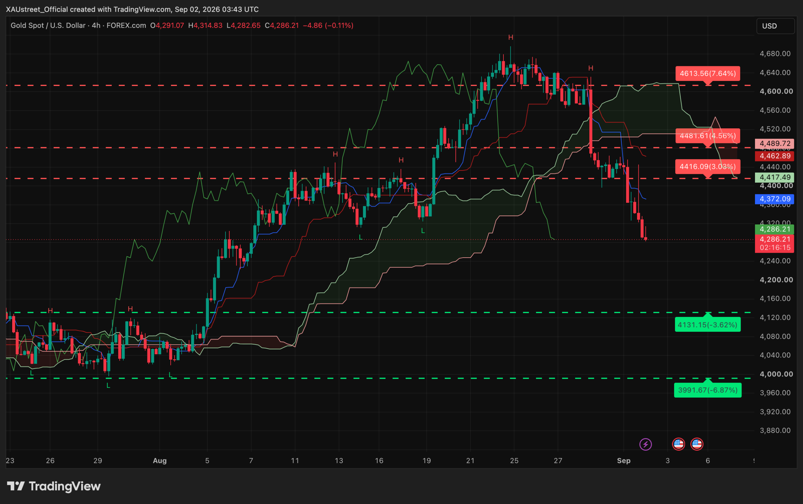Image resolution: width=803 pixels, height=504 pixels.
Task: Click the 3,880.00 price scale label
Action: [x=775, y=430]
